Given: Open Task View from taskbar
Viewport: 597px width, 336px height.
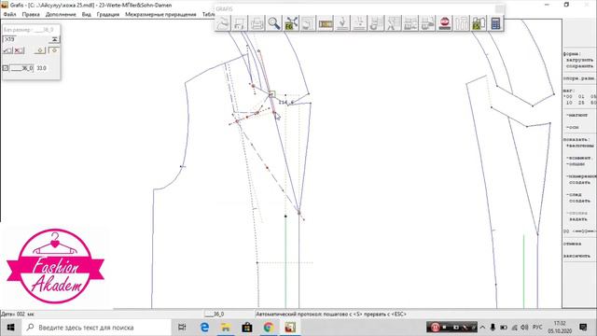Looking at the screenshot, I should tap(182, 328).
